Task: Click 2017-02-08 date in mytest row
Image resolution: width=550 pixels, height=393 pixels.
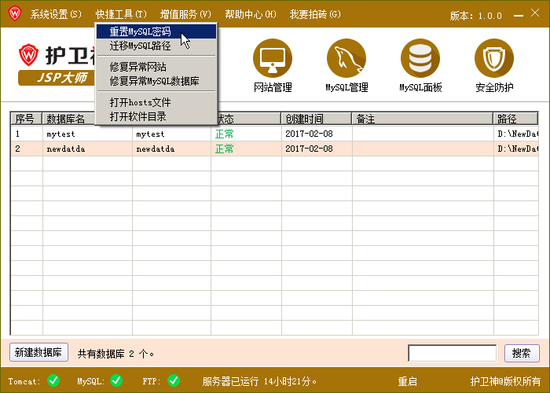Action: tap(309, 134)
